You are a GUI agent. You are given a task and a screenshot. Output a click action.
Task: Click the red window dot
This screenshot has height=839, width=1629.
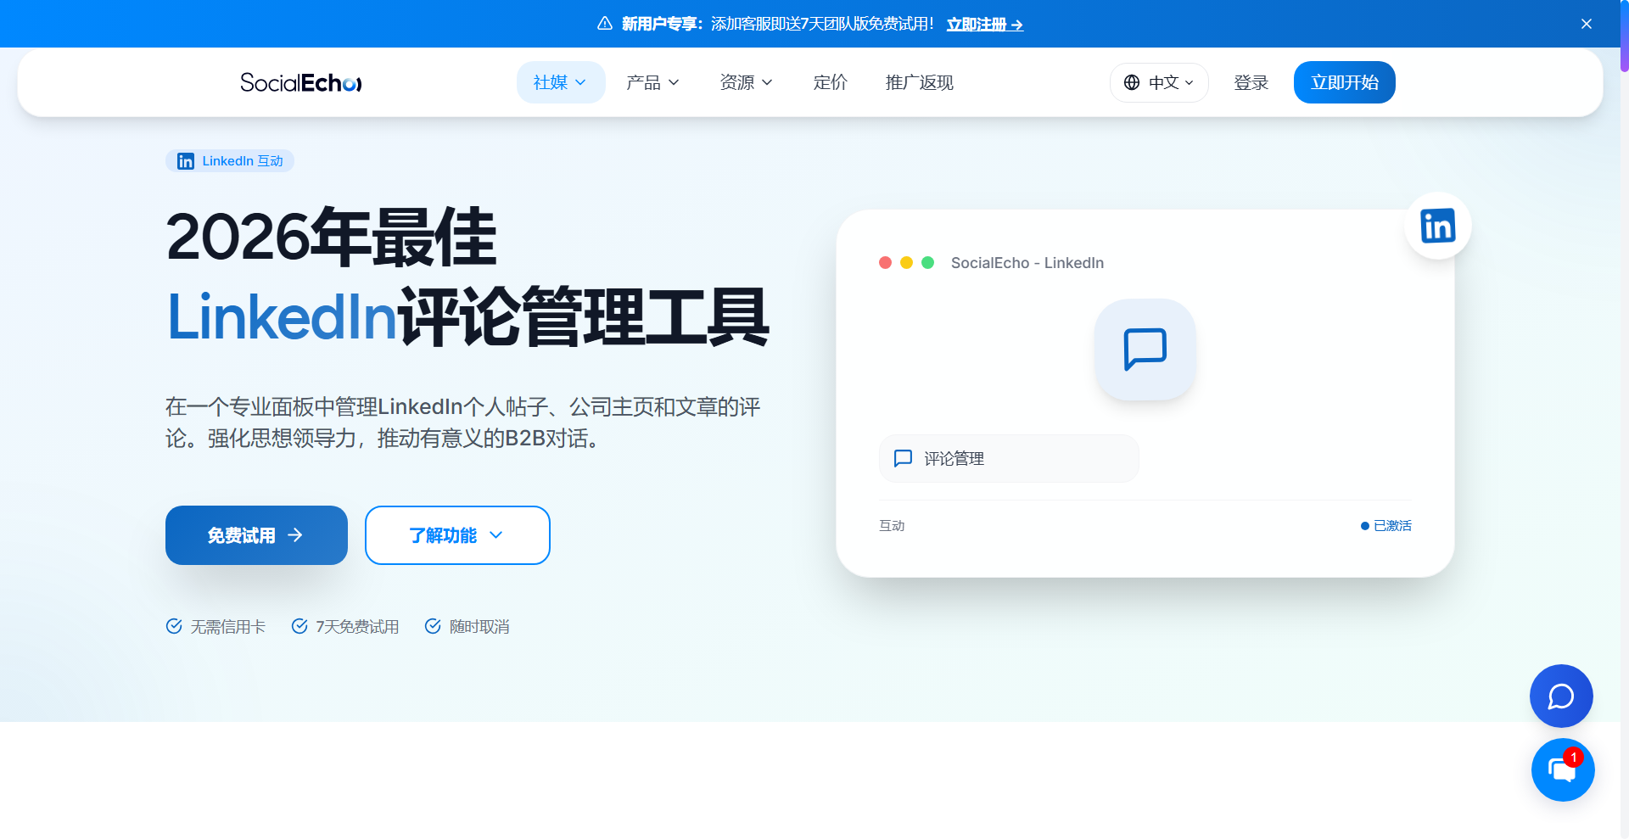coord(885,263)
